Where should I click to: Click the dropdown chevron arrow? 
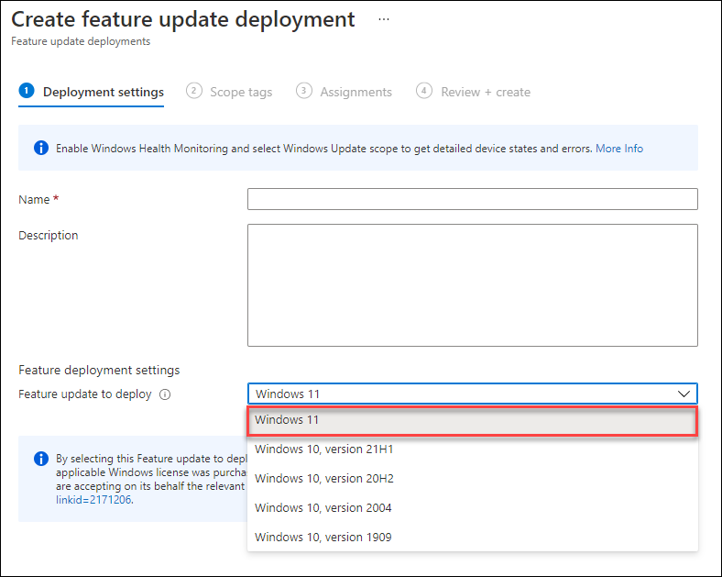[684, 394]
